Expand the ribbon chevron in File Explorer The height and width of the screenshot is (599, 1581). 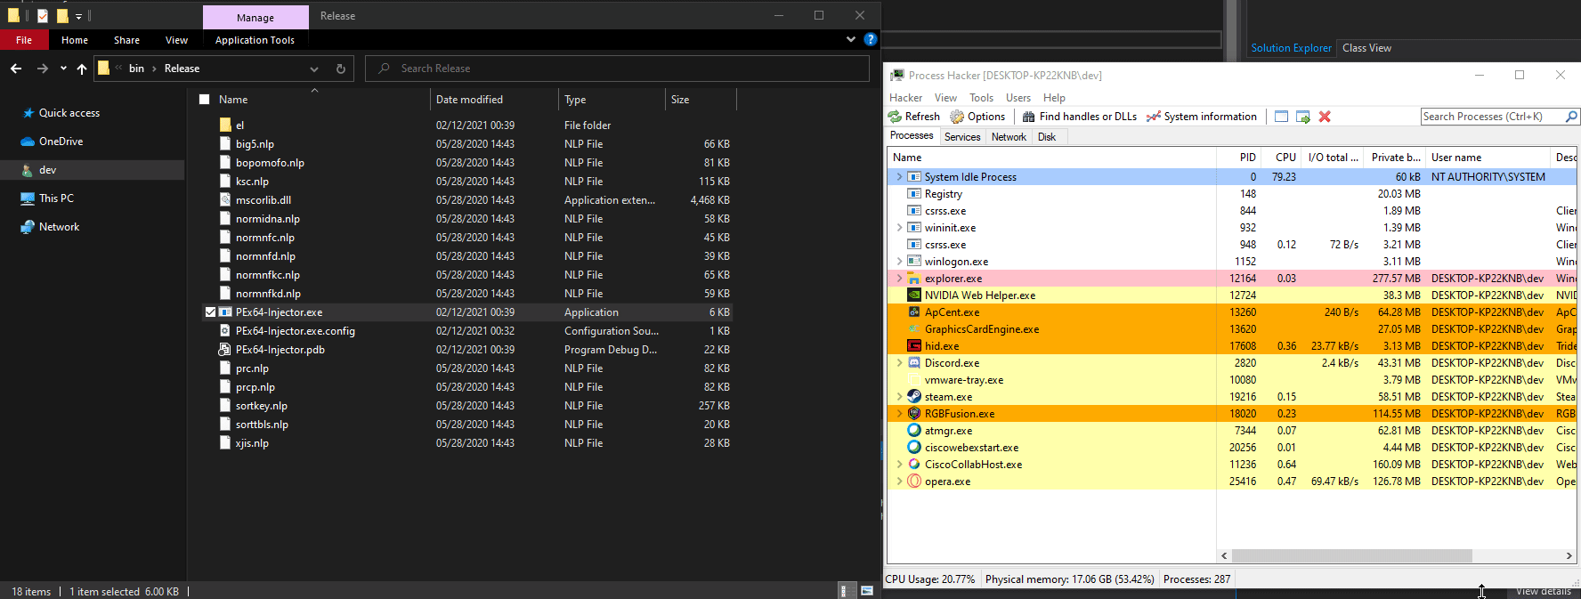[851, 39]
